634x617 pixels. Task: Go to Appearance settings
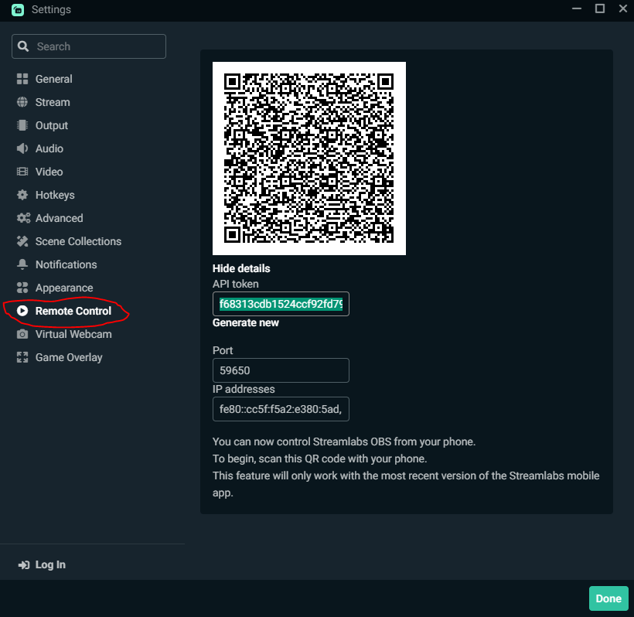point(64,288)
